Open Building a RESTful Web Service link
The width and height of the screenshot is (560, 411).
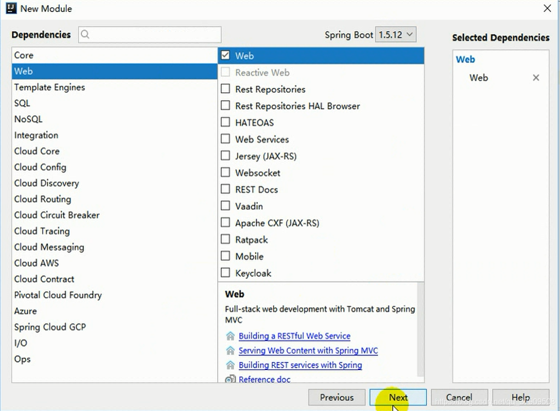295,336
